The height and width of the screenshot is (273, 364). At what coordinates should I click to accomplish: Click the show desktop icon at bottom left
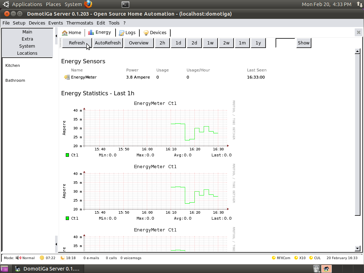tap(4, 269)
